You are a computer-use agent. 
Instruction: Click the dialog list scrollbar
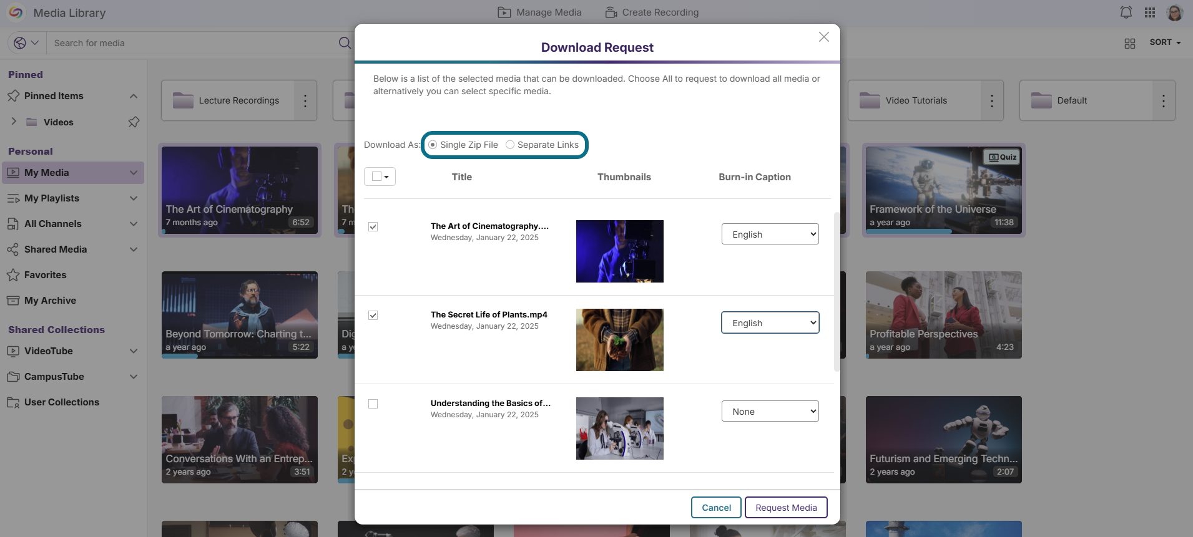pyautogui.click(x=837, y=291)
